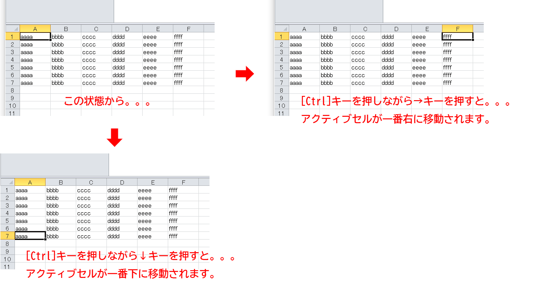
Task: Click row 1 header in the sheet with row 7 highlighted
Action: click(8, 190)
